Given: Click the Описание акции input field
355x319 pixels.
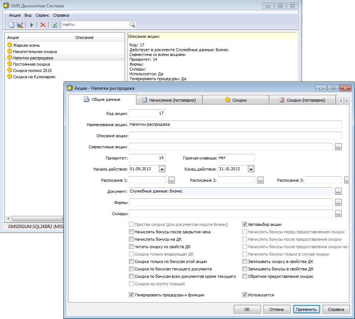Looking at the screenshot, I should click(235, 135).
